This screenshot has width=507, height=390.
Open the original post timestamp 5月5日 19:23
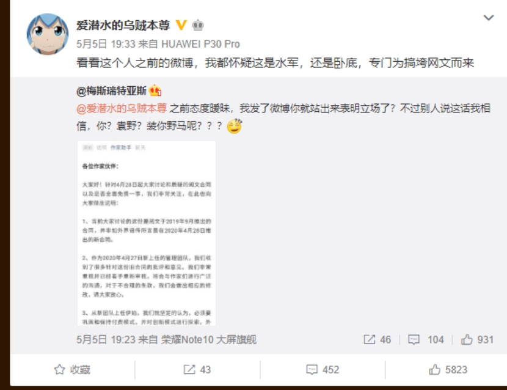(x=106, y=339)
